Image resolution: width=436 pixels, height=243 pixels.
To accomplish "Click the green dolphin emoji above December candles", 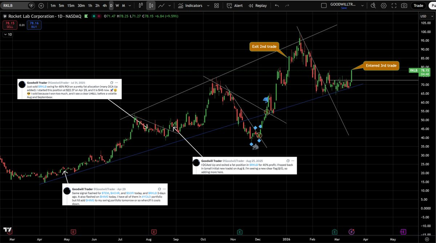I will (x=266, y=100).
